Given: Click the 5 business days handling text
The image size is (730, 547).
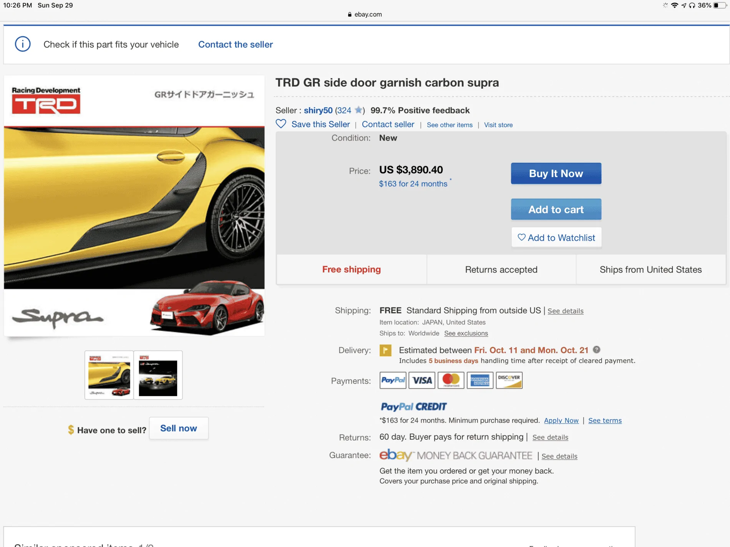Looking at the screenshot, I should (x=453, y=361).
